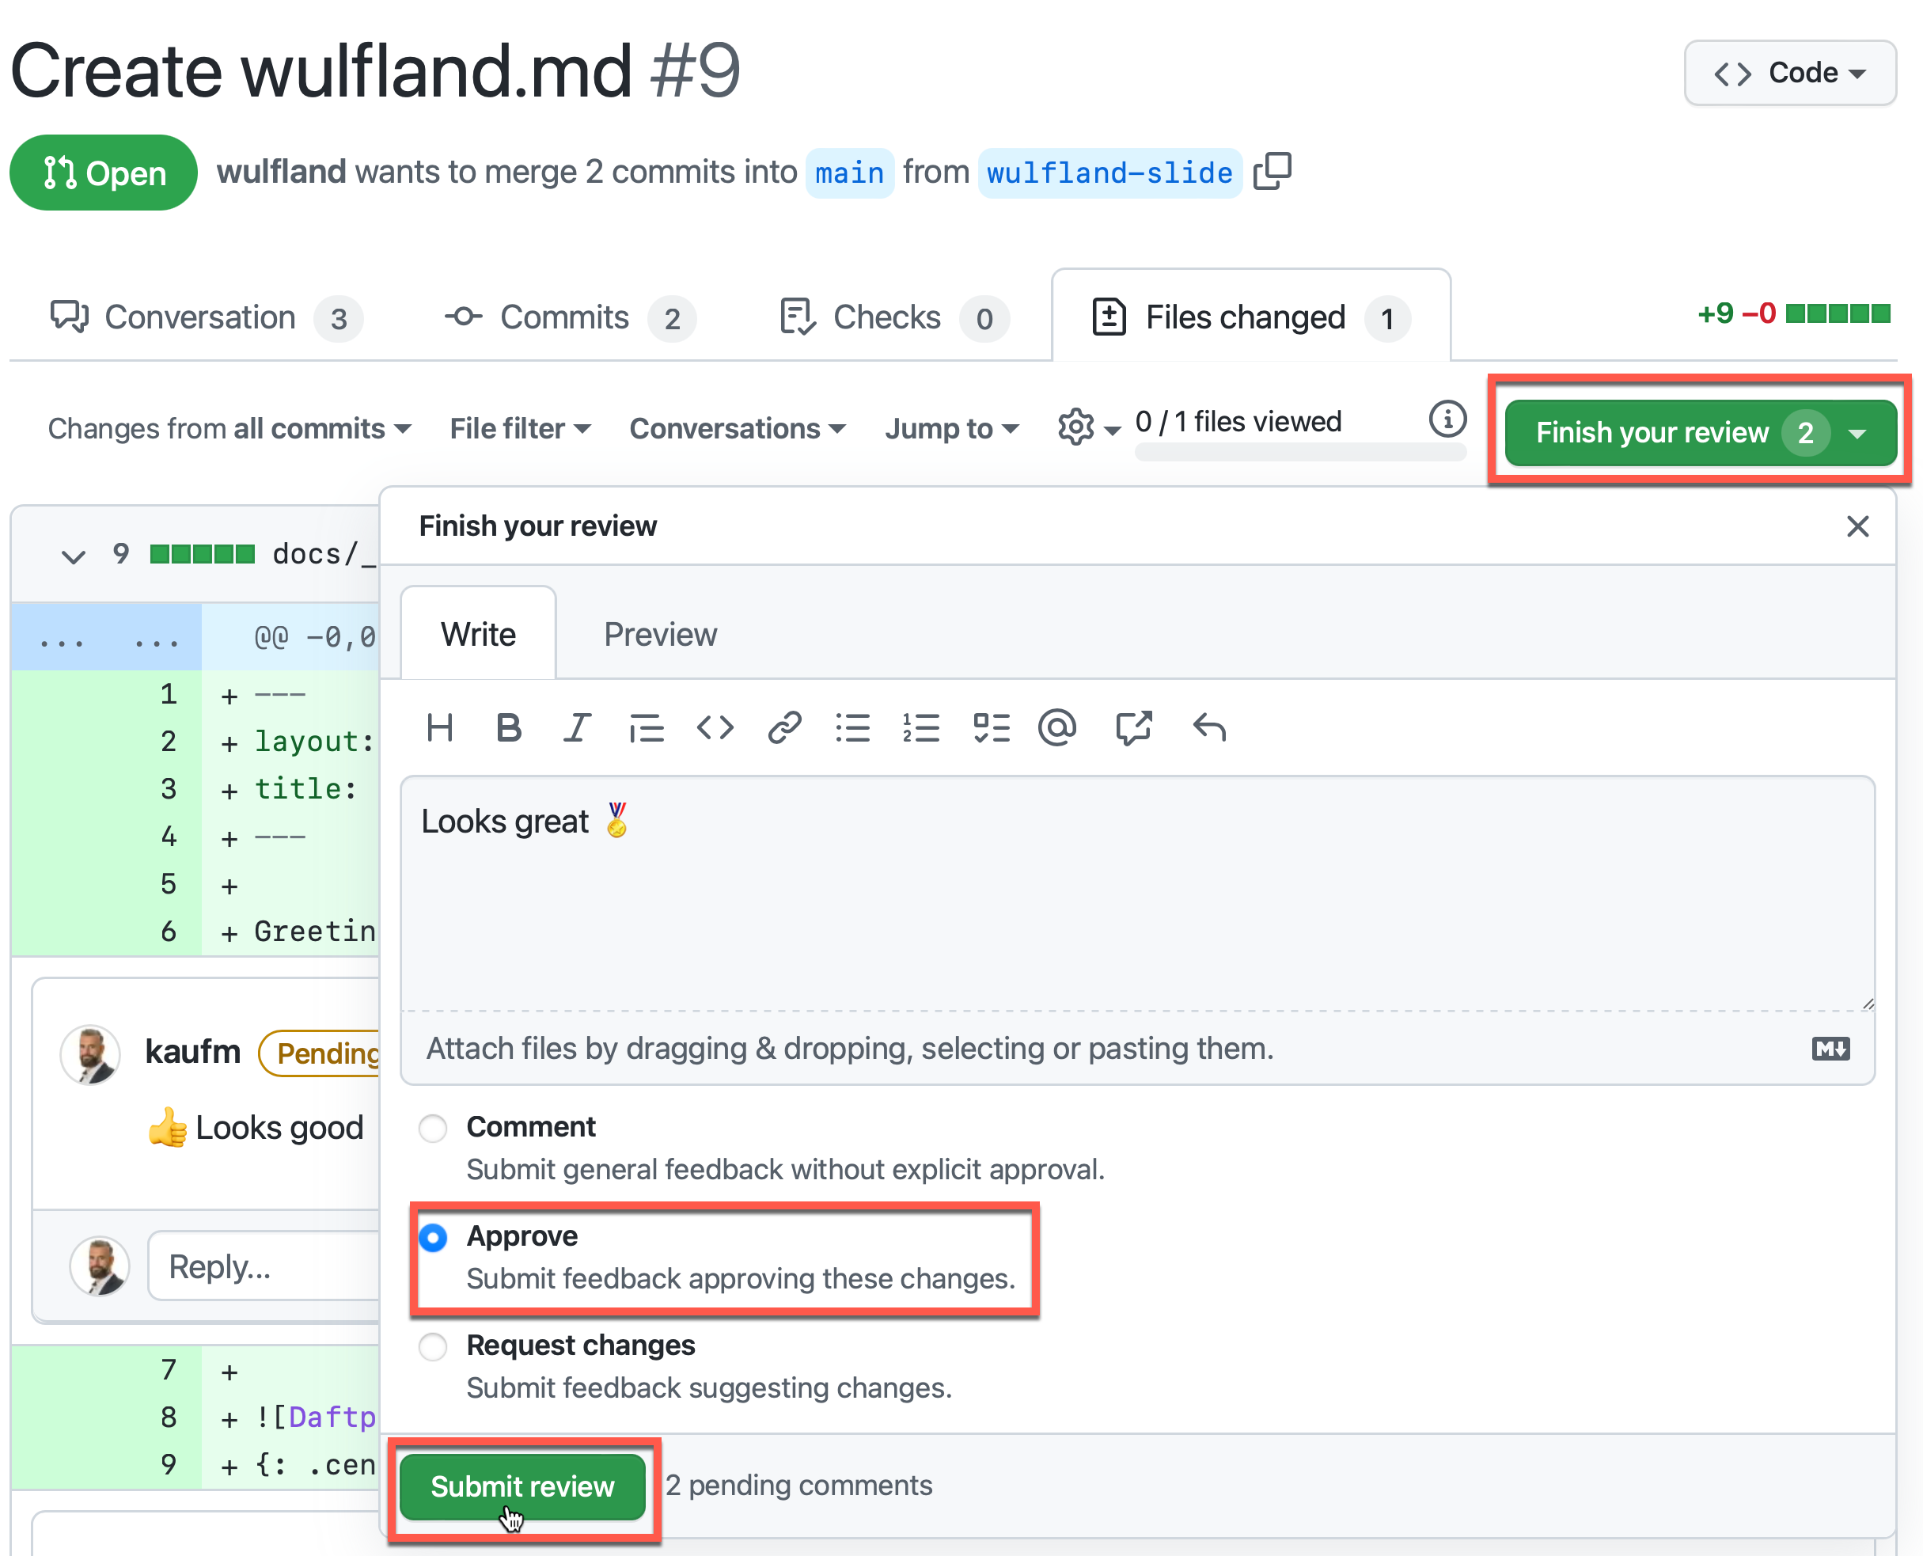Viewport: 1923px width, 1556px height.
Task: Insert code formatting icon
Action: (x=715, y=728)
